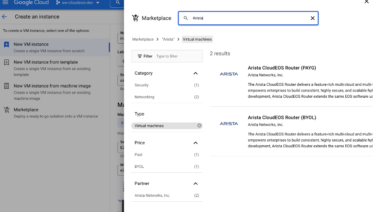373x212 pixels.
Task: Click the Marketplace cart logo in panel header
Action: (x=135, y=18)
